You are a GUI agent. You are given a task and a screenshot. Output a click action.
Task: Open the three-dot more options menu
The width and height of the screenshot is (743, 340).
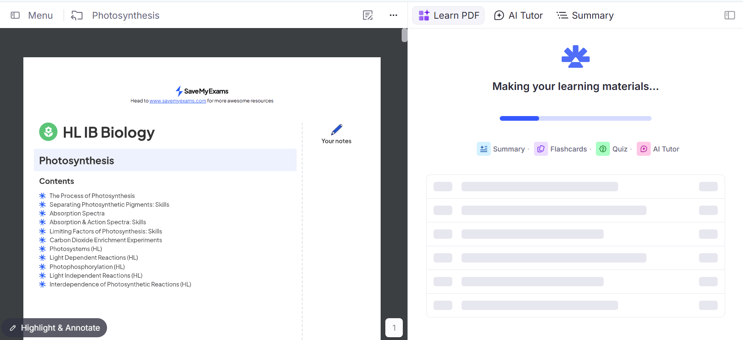393,15
